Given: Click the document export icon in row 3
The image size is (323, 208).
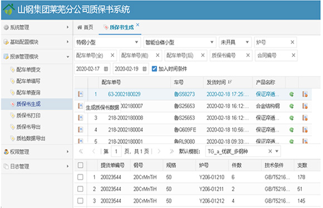Looking at the screenshot, I should (305, 118).
